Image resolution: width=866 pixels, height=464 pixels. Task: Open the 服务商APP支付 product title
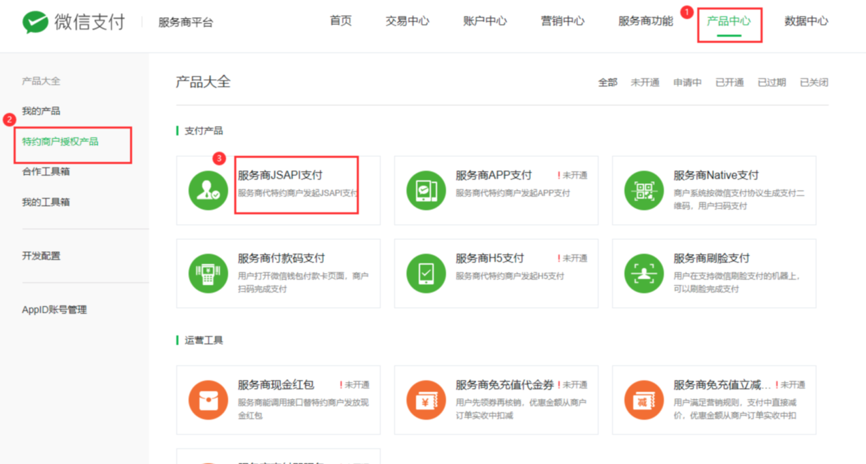(x=494, y=176)
